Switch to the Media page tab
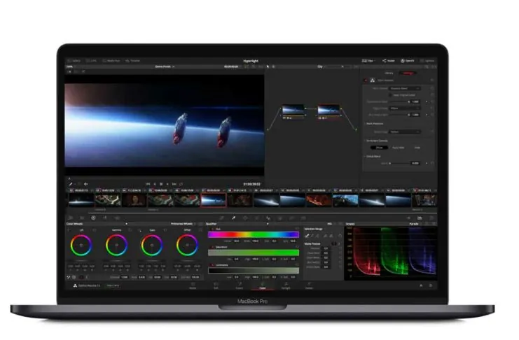Screen dimensions: 519x340 pos(193,285)
